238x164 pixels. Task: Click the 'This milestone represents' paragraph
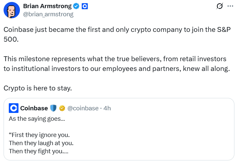116,64
